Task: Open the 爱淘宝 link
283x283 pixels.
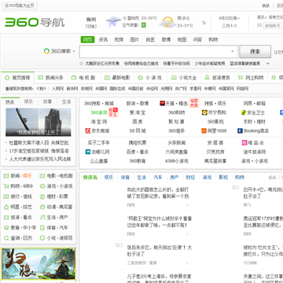Action: (x=138, y=112)
